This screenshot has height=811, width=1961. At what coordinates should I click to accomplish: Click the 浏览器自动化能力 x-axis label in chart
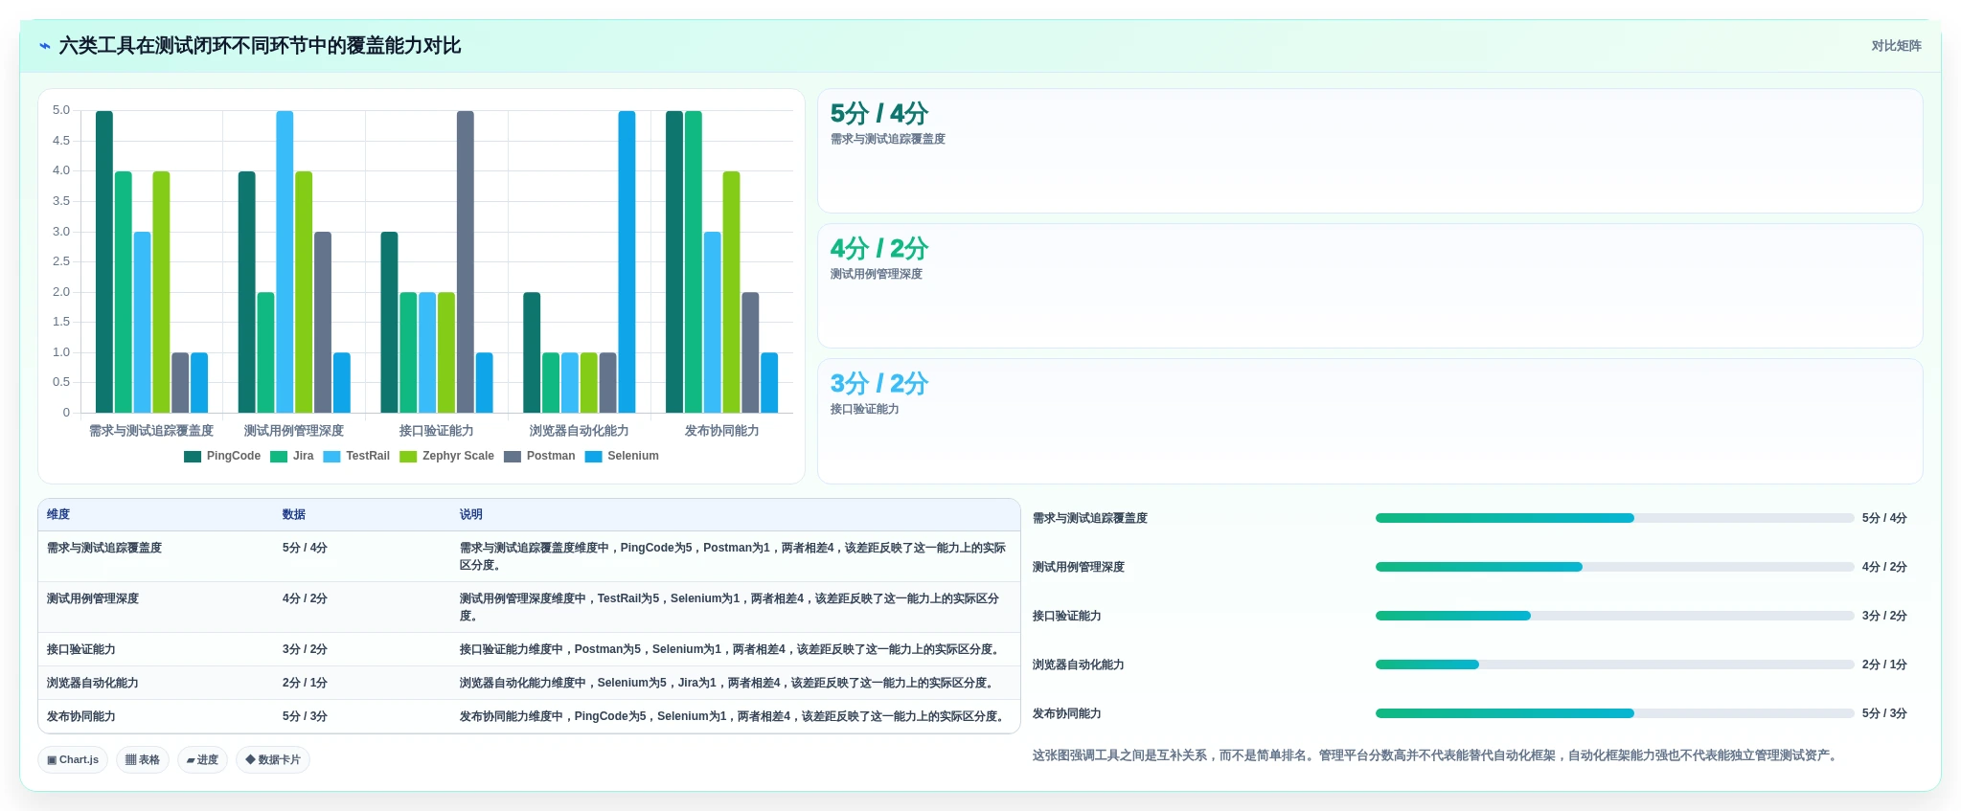(x=580, y=432)
